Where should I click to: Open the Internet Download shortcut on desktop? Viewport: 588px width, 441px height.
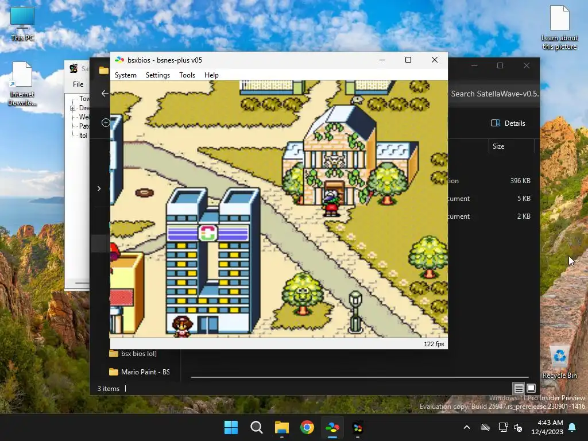pos(22,83)
